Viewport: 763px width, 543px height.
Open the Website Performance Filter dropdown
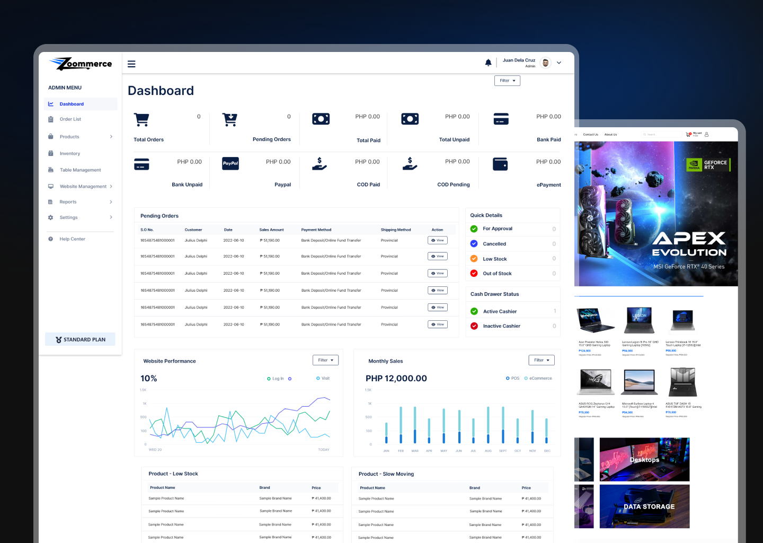pyautogui.click(x=326, y=360)
